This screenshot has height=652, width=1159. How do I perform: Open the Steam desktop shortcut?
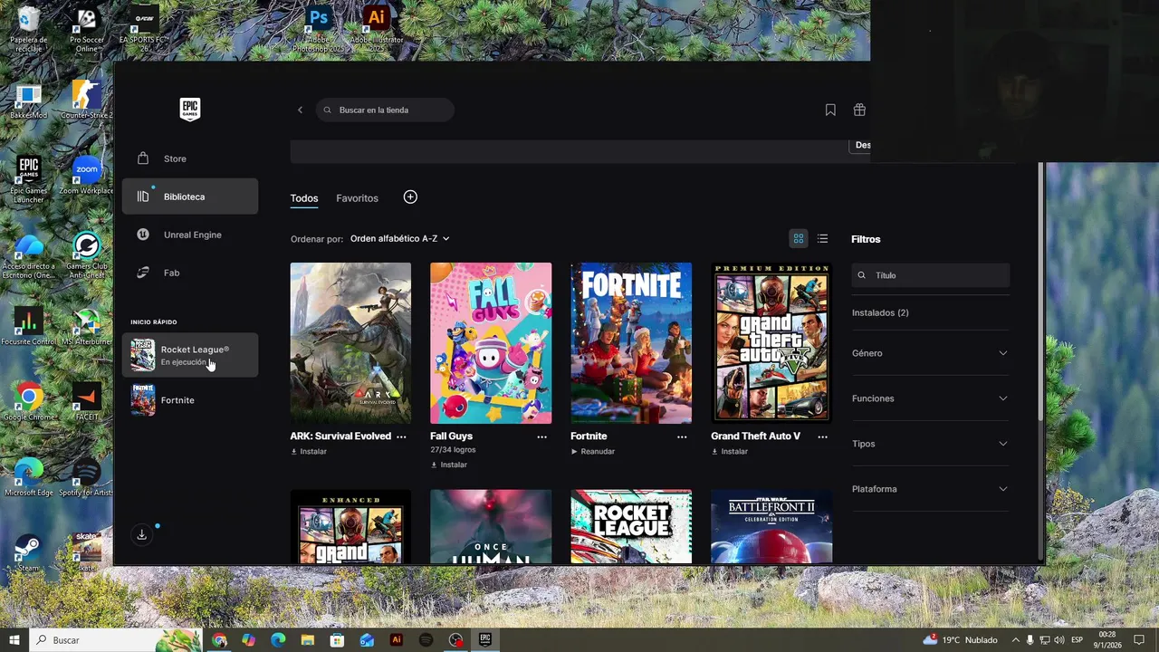point(29,551)
